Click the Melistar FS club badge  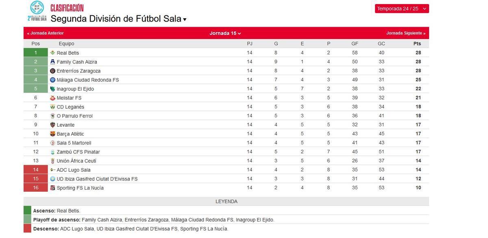(x=52, y=97)
